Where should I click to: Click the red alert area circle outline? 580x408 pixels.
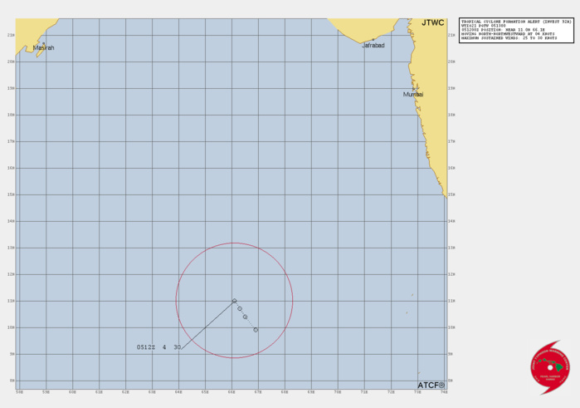click(x=292, y=301)
